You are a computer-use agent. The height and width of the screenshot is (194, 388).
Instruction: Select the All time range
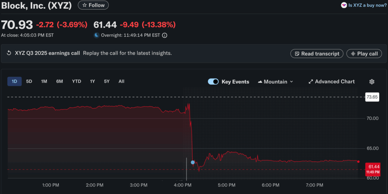[121, 81]
